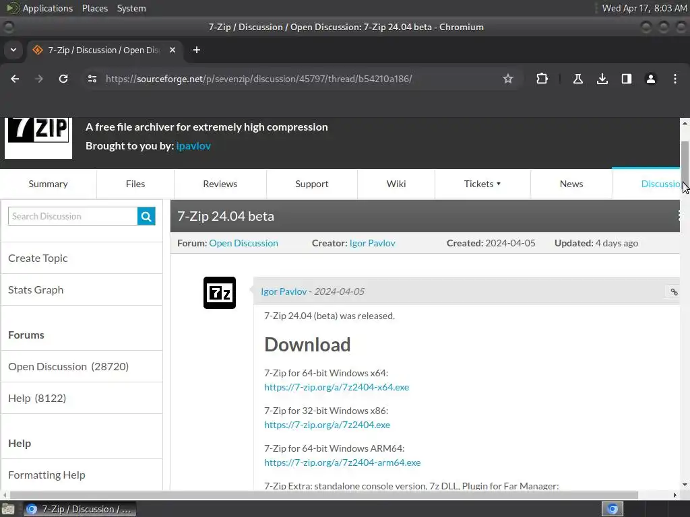690x517 pixels.
Task: Click the 7-Zip logo image
Action: click(x=38, y=137)
